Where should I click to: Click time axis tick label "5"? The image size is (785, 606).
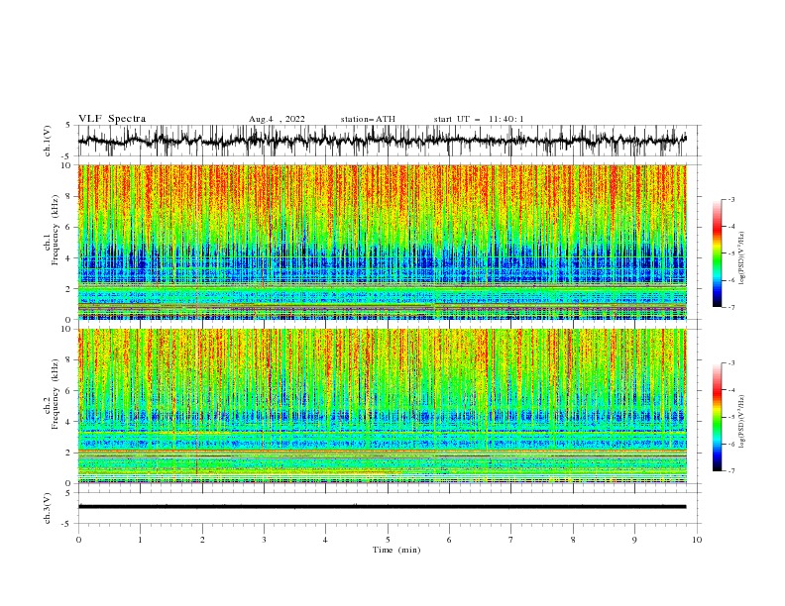pos(388,540)
